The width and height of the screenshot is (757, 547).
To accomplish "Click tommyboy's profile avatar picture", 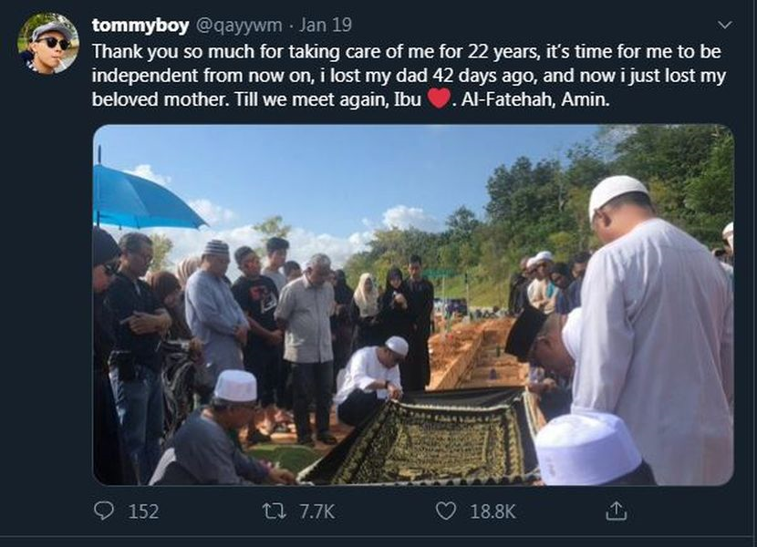I will click(x=48, y=43).
